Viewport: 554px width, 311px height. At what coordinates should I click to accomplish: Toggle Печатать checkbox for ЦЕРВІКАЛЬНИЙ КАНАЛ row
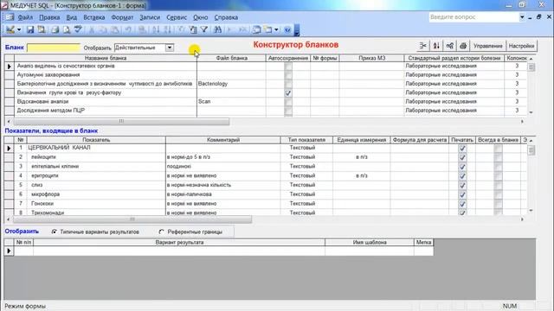click(462, 149)
